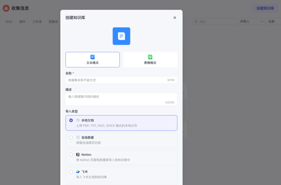Open the Bots tab in the background page
The width and height of the screenshot is (281, 185).
tap(9, 22)
